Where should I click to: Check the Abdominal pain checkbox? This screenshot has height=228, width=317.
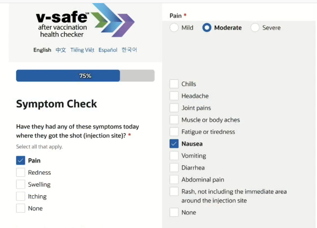[x=174, y=180]
